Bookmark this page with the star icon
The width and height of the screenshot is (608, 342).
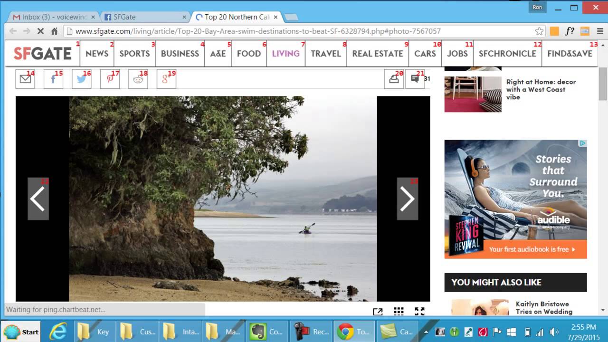[539, 31]
